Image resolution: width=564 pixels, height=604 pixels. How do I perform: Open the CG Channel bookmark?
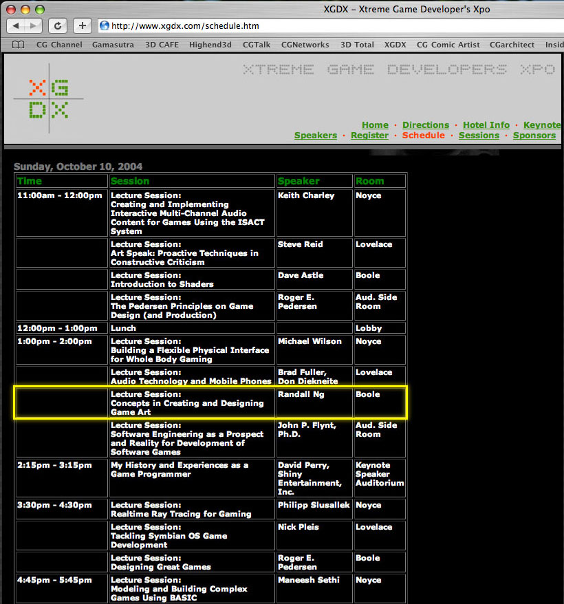coord(59,45)
